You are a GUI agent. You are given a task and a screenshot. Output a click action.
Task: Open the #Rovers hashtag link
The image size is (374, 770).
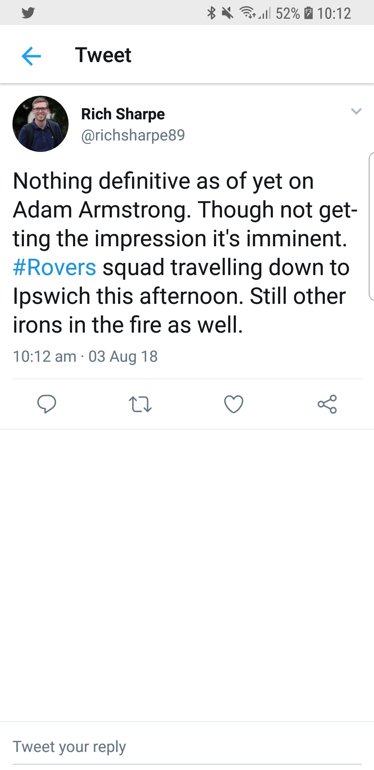pos(54,267)
